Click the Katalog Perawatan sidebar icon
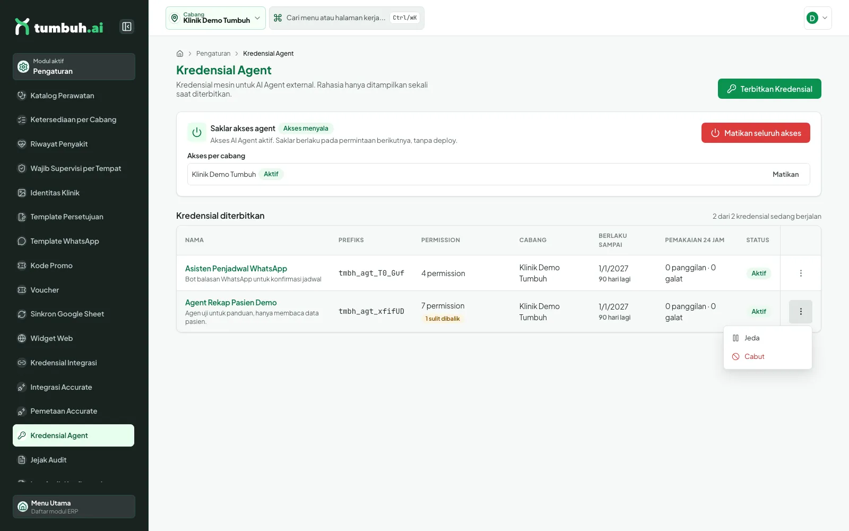Screen dimensions: 849x531 point(22,96)
